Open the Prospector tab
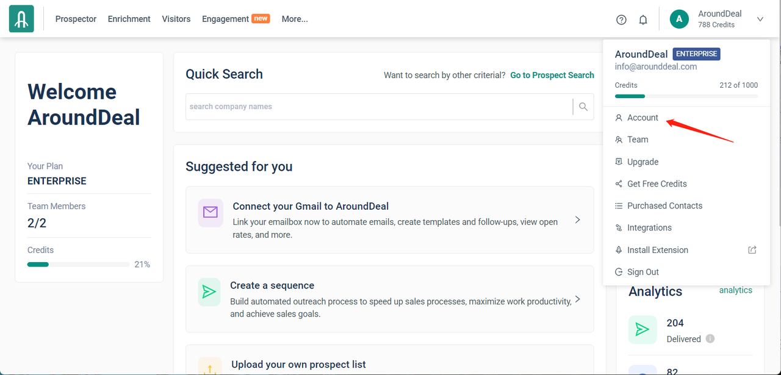Screen dimensions: 781x375 76,19
